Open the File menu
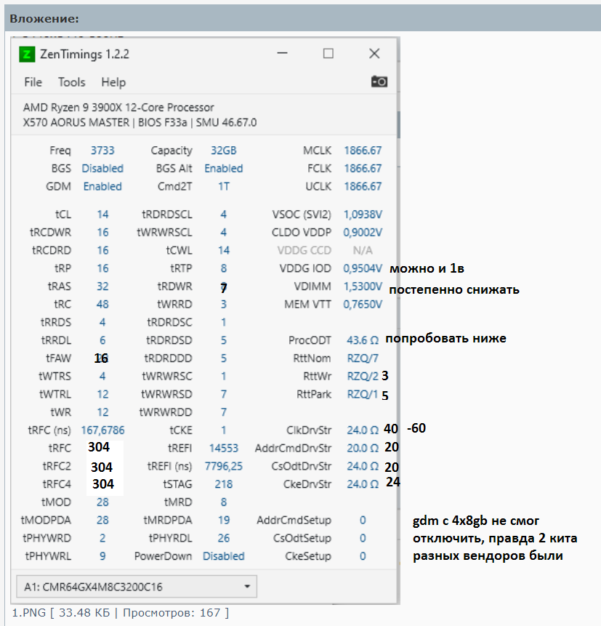The width and height of the screenshot is (601, 626). click(33, 82)
